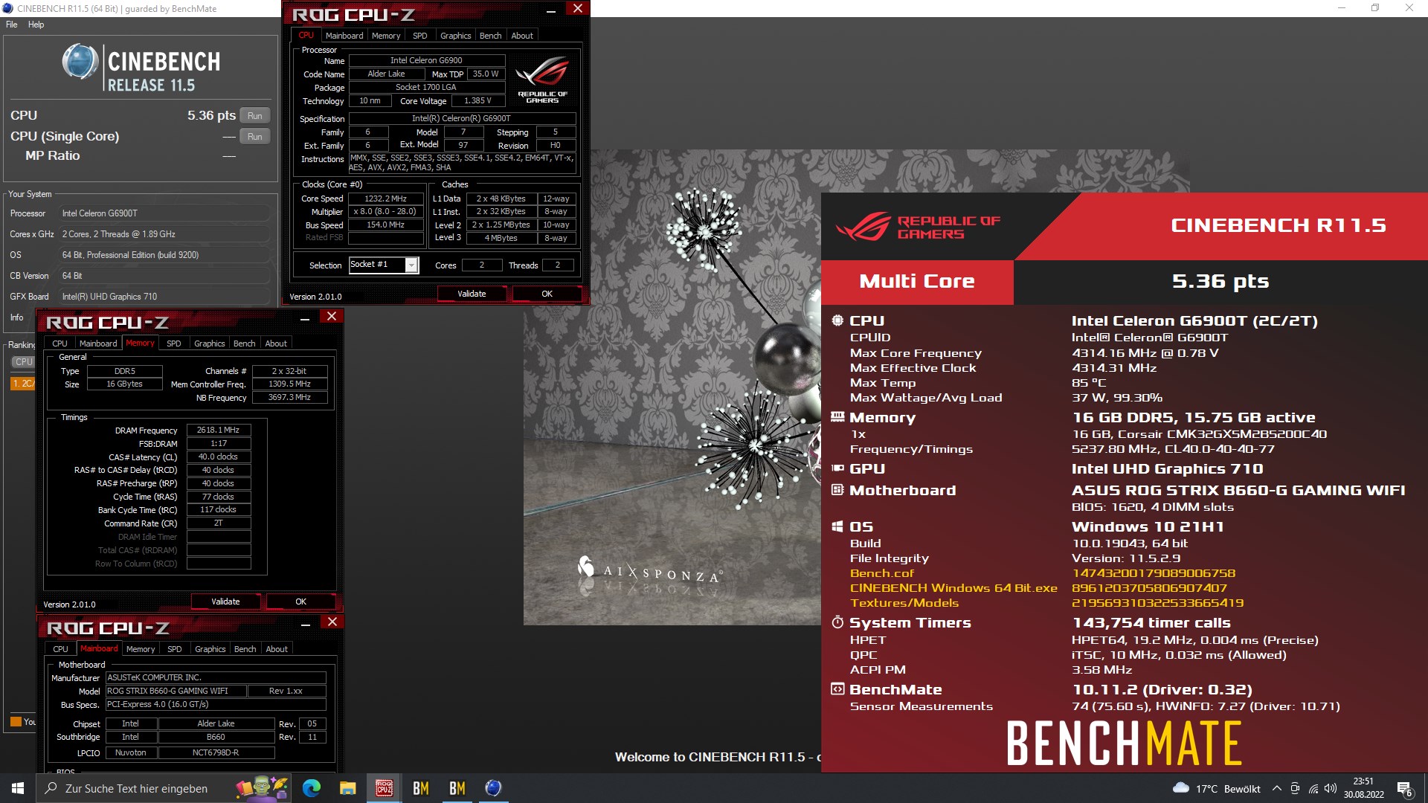Click the NB Frequency value '3697.3 MHz'
This screenshot has height=803, width=1428.
pos(289,398)
